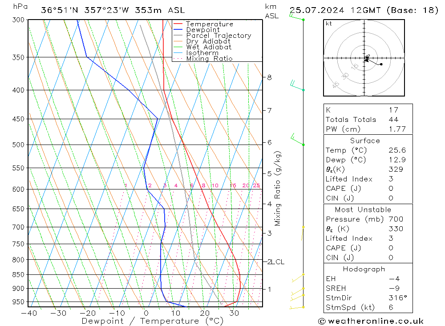Click the Dewpoint / Temperature (°C) axis title
Image resolution: width=445 pixels, height=326 pixels.
[x=153, y=321]
